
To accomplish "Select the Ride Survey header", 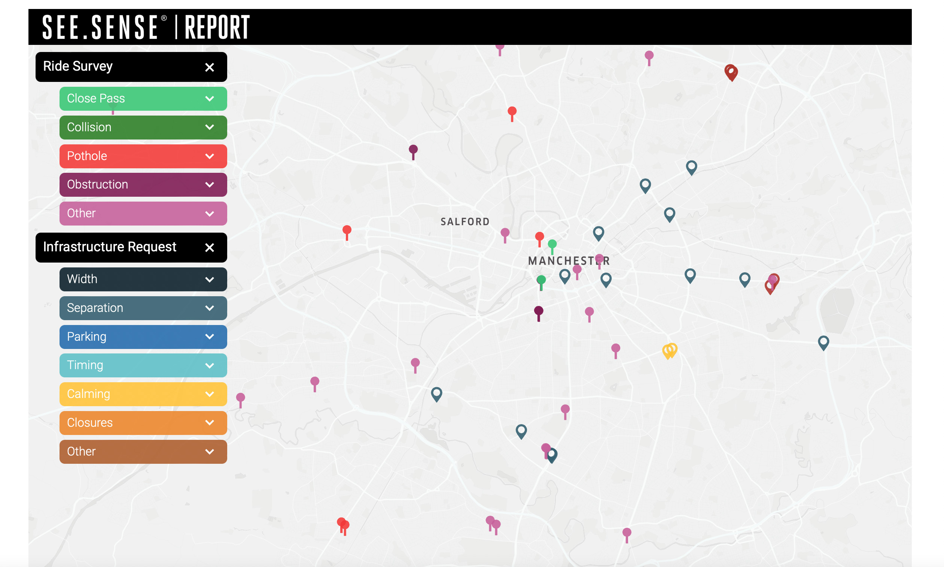I will (x=115, y=67).
